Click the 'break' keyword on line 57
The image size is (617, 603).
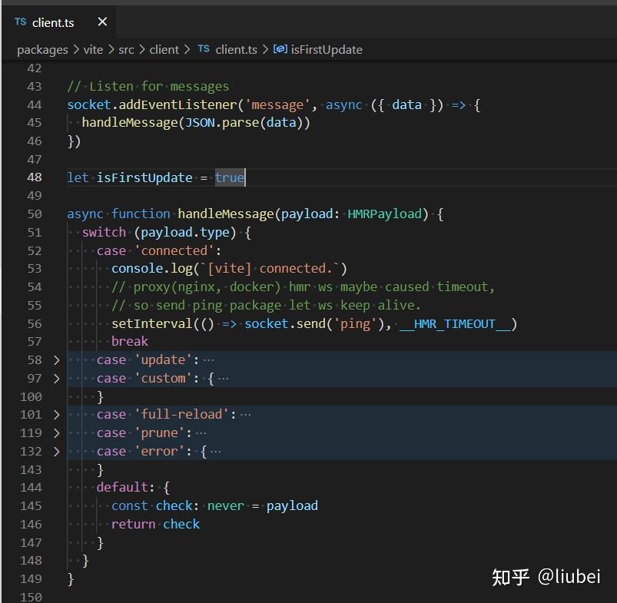pos(129,341)
